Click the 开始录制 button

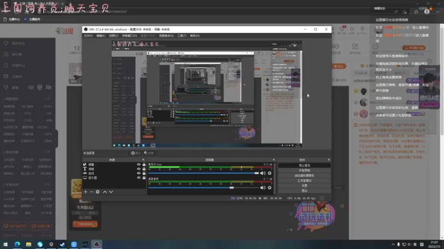point(304,170)
